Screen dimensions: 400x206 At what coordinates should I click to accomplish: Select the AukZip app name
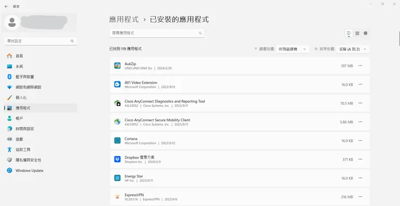pyautogui.click(x=130, y=64)
